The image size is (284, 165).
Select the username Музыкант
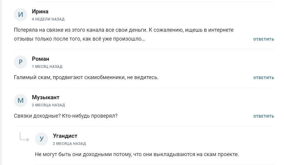pyautogui.click(x=46, y=97)
